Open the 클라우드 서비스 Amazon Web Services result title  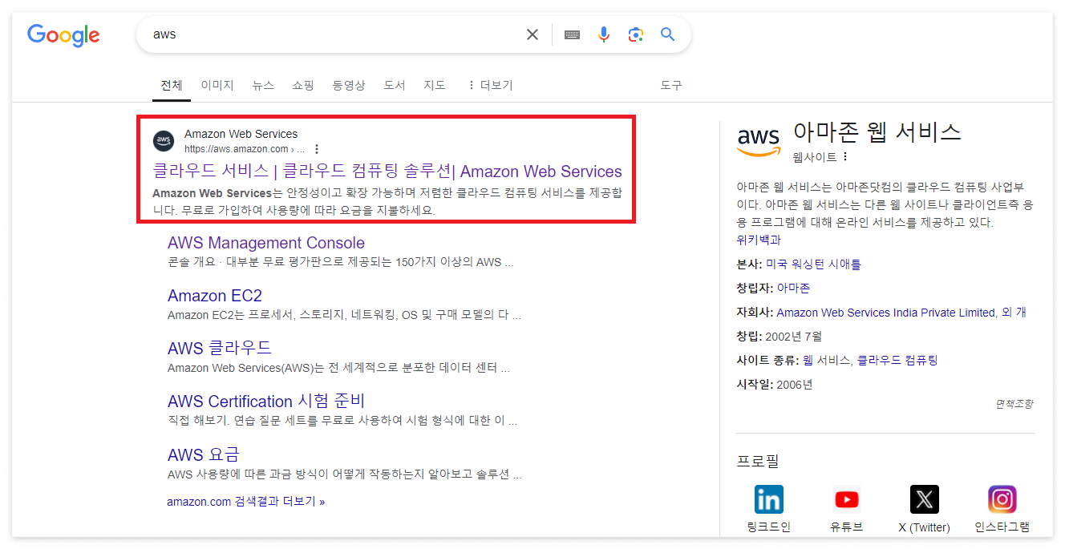pos(387,171)
